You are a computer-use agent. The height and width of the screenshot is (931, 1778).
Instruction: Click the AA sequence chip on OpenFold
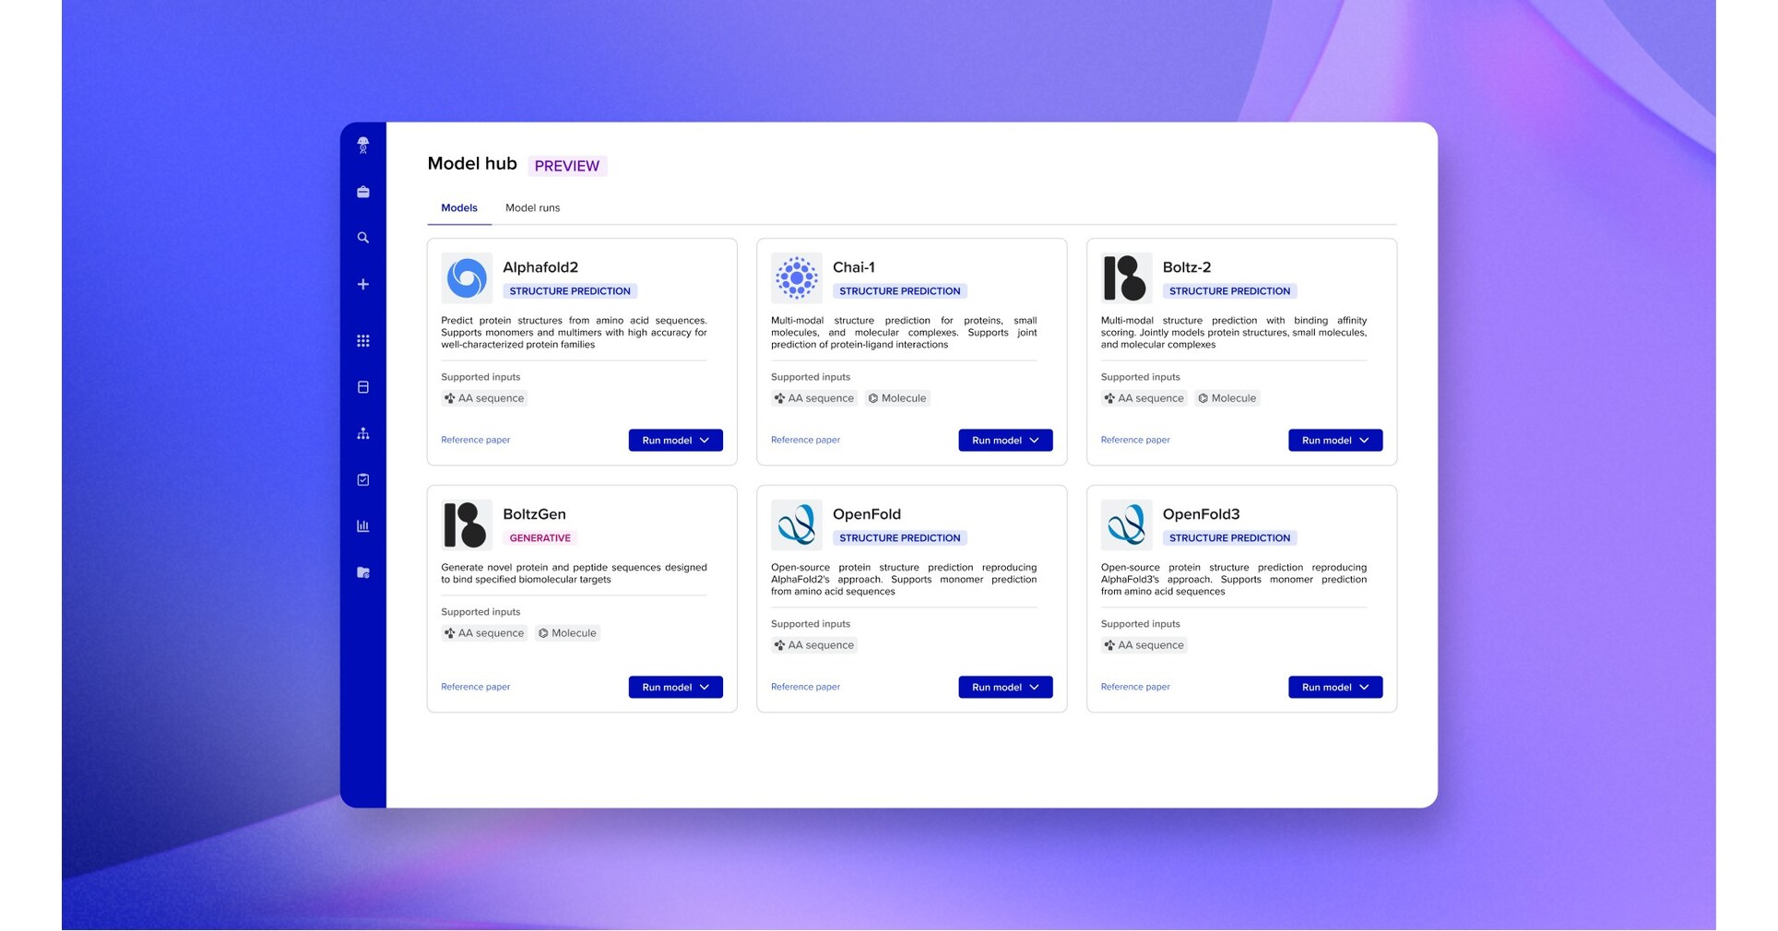tap(814, 646)
